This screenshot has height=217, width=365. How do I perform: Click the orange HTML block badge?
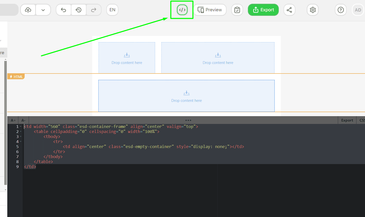click(16, 77)
